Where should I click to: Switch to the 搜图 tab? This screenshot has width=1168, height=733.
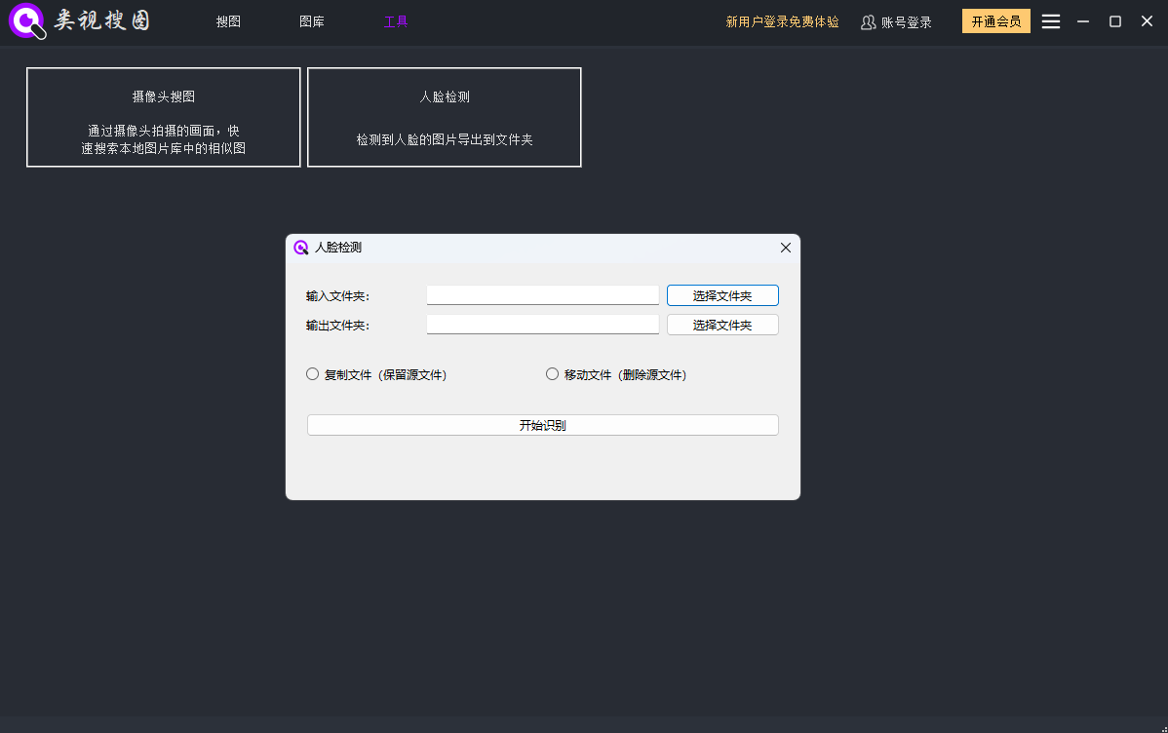pyautogui.click(x=228, y=21)
